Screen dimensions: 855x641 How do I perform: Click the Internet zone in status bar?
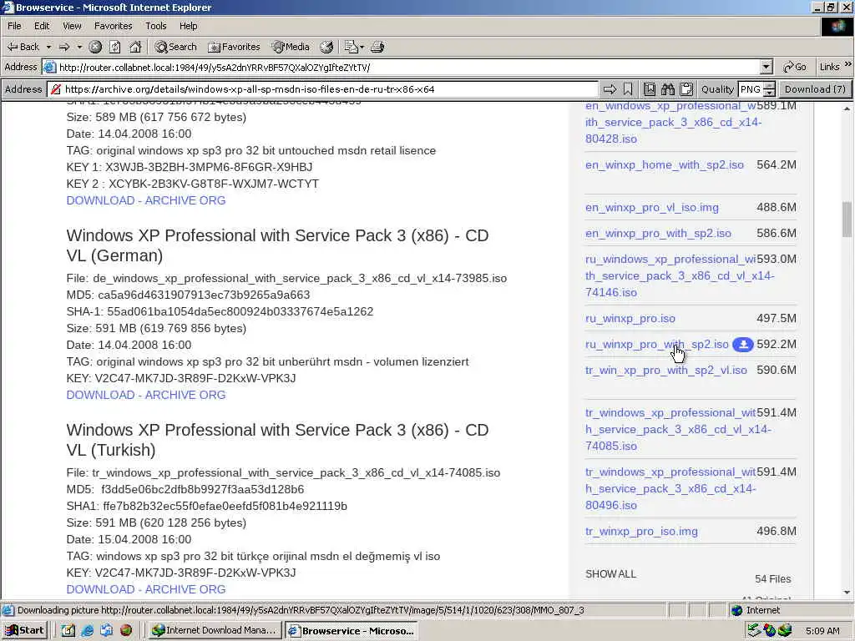tap(756, 610)
